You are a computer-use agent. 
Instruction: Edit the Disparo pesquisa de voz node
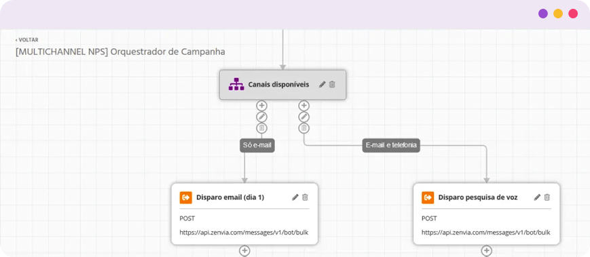[x=537, y=197]
